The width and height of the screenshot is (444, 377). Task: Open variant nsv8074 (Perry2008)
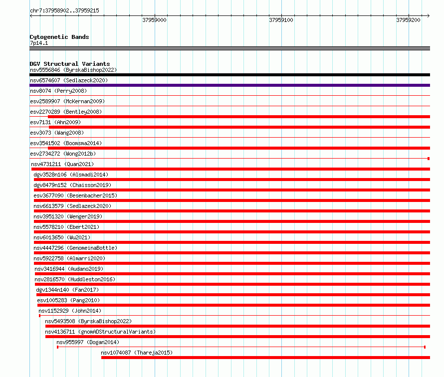tap(58, 91)
